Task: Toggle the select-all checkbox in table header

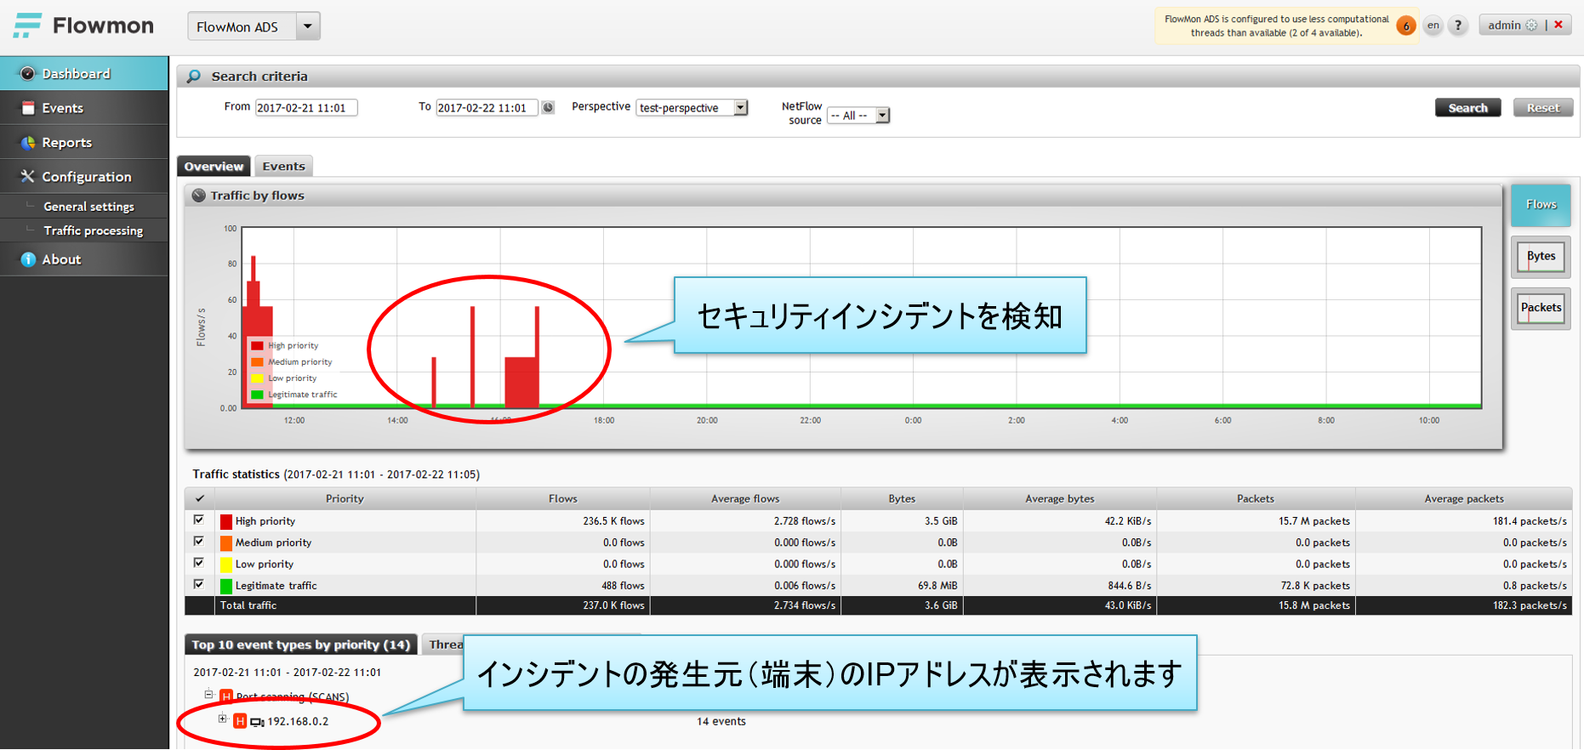Action: 200,498
